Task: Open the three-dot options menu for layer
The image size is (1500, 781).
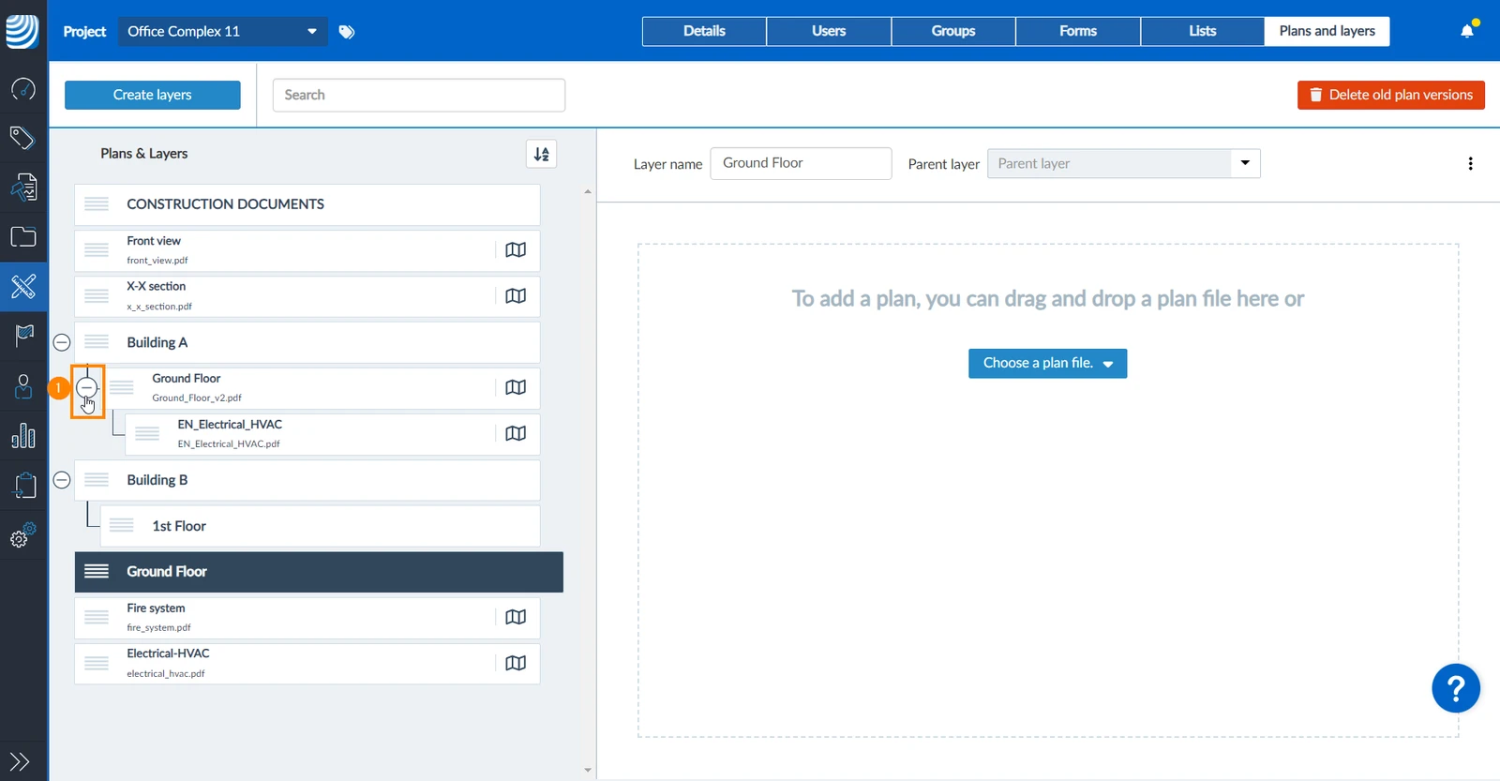Action: coord(1470,164)
